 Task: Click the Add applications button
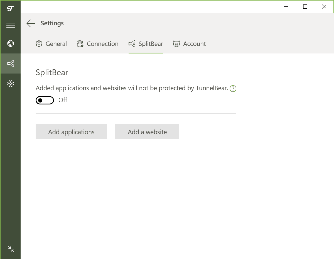pos(71,132)
